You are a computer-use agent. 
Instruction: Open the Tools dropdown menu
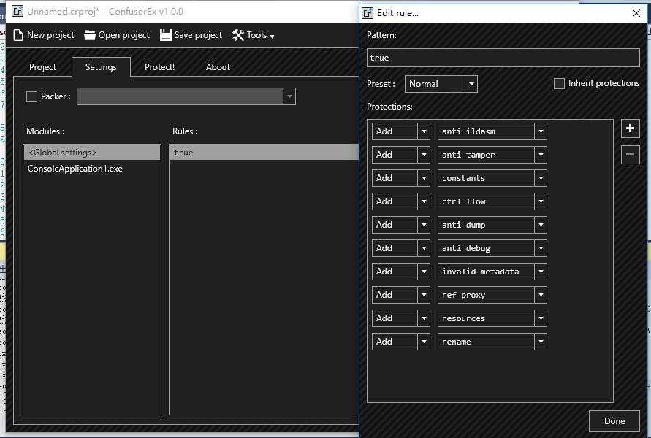pos(254,35)
